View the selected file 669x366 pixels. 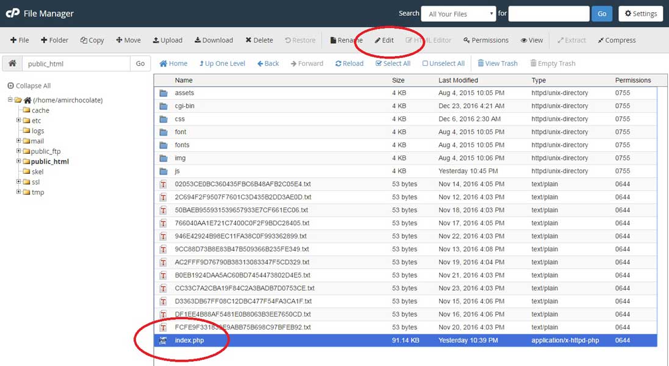pyautogui.click(x=532, y=40)
